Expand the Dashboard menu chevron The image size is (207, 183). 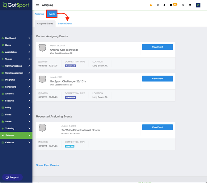coord(29,38)
